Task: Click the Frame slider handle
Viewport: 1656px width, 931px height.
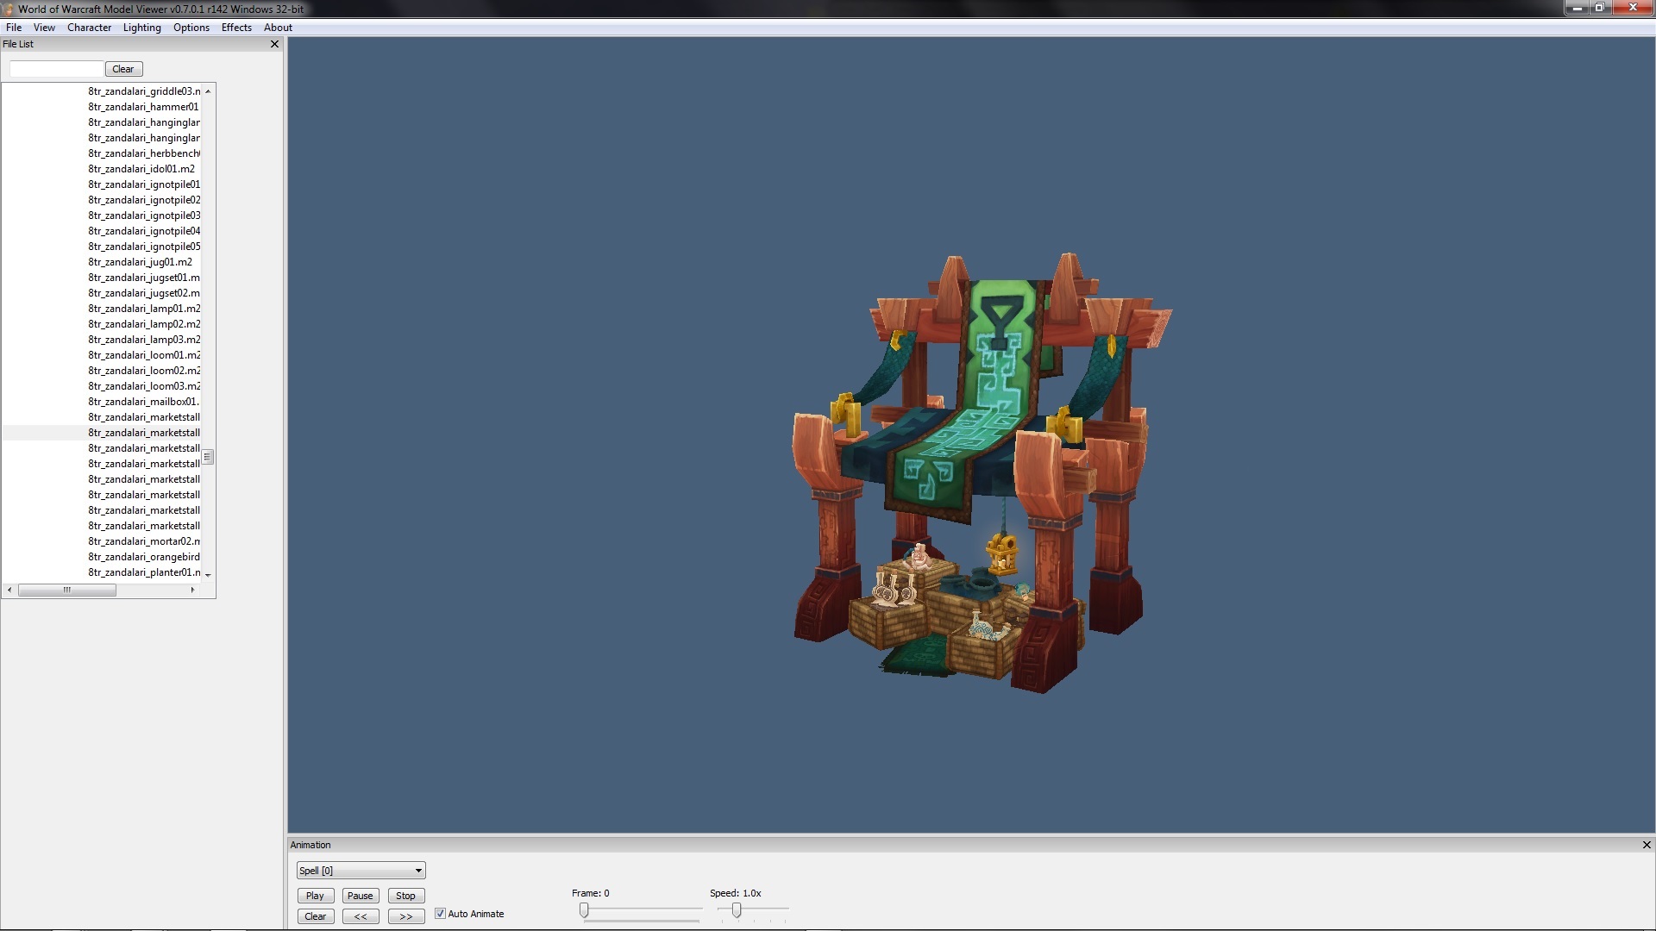Action: pos(584,910)
